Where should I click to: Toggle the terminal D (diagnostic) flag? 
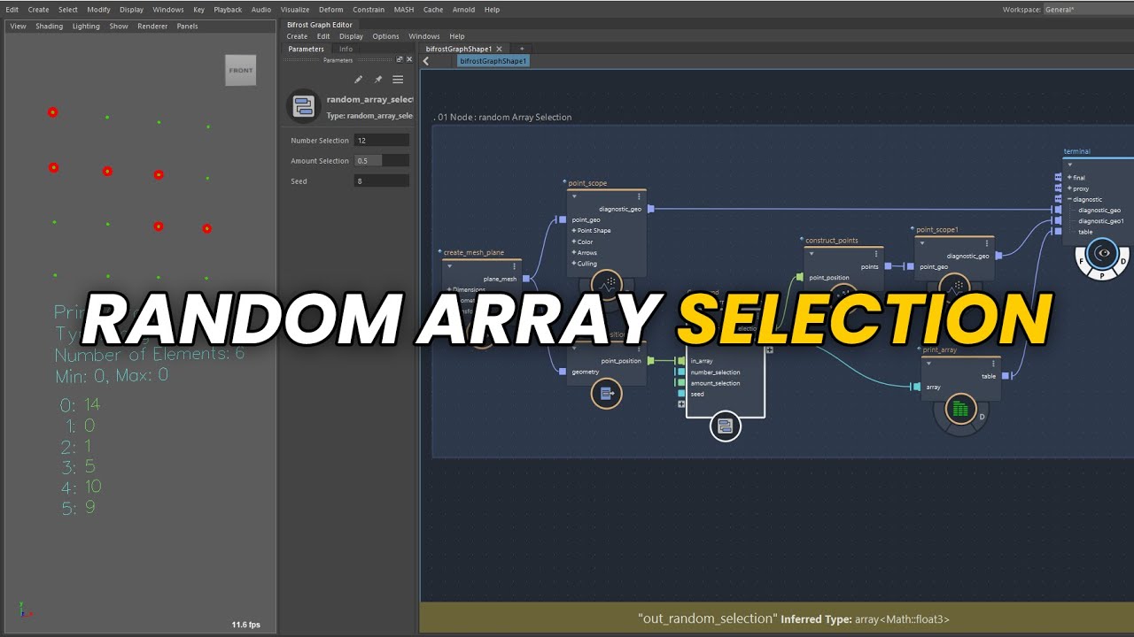[x=1123, y=262]
